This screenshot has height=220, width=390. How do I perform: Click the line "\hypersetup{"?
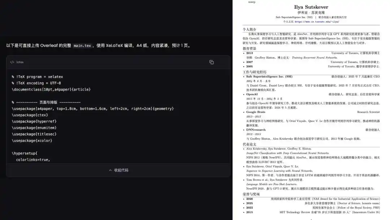pos(25,153)
